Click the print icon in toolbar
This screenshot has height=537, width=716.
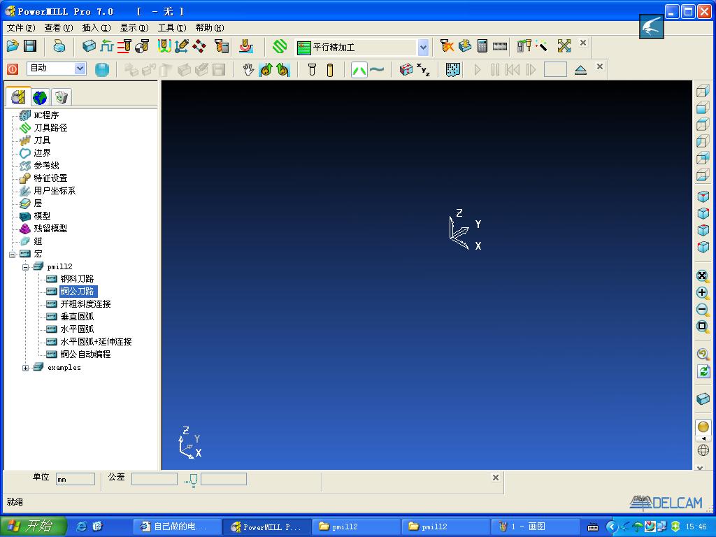pyautogui.click(x=59, y=45)
